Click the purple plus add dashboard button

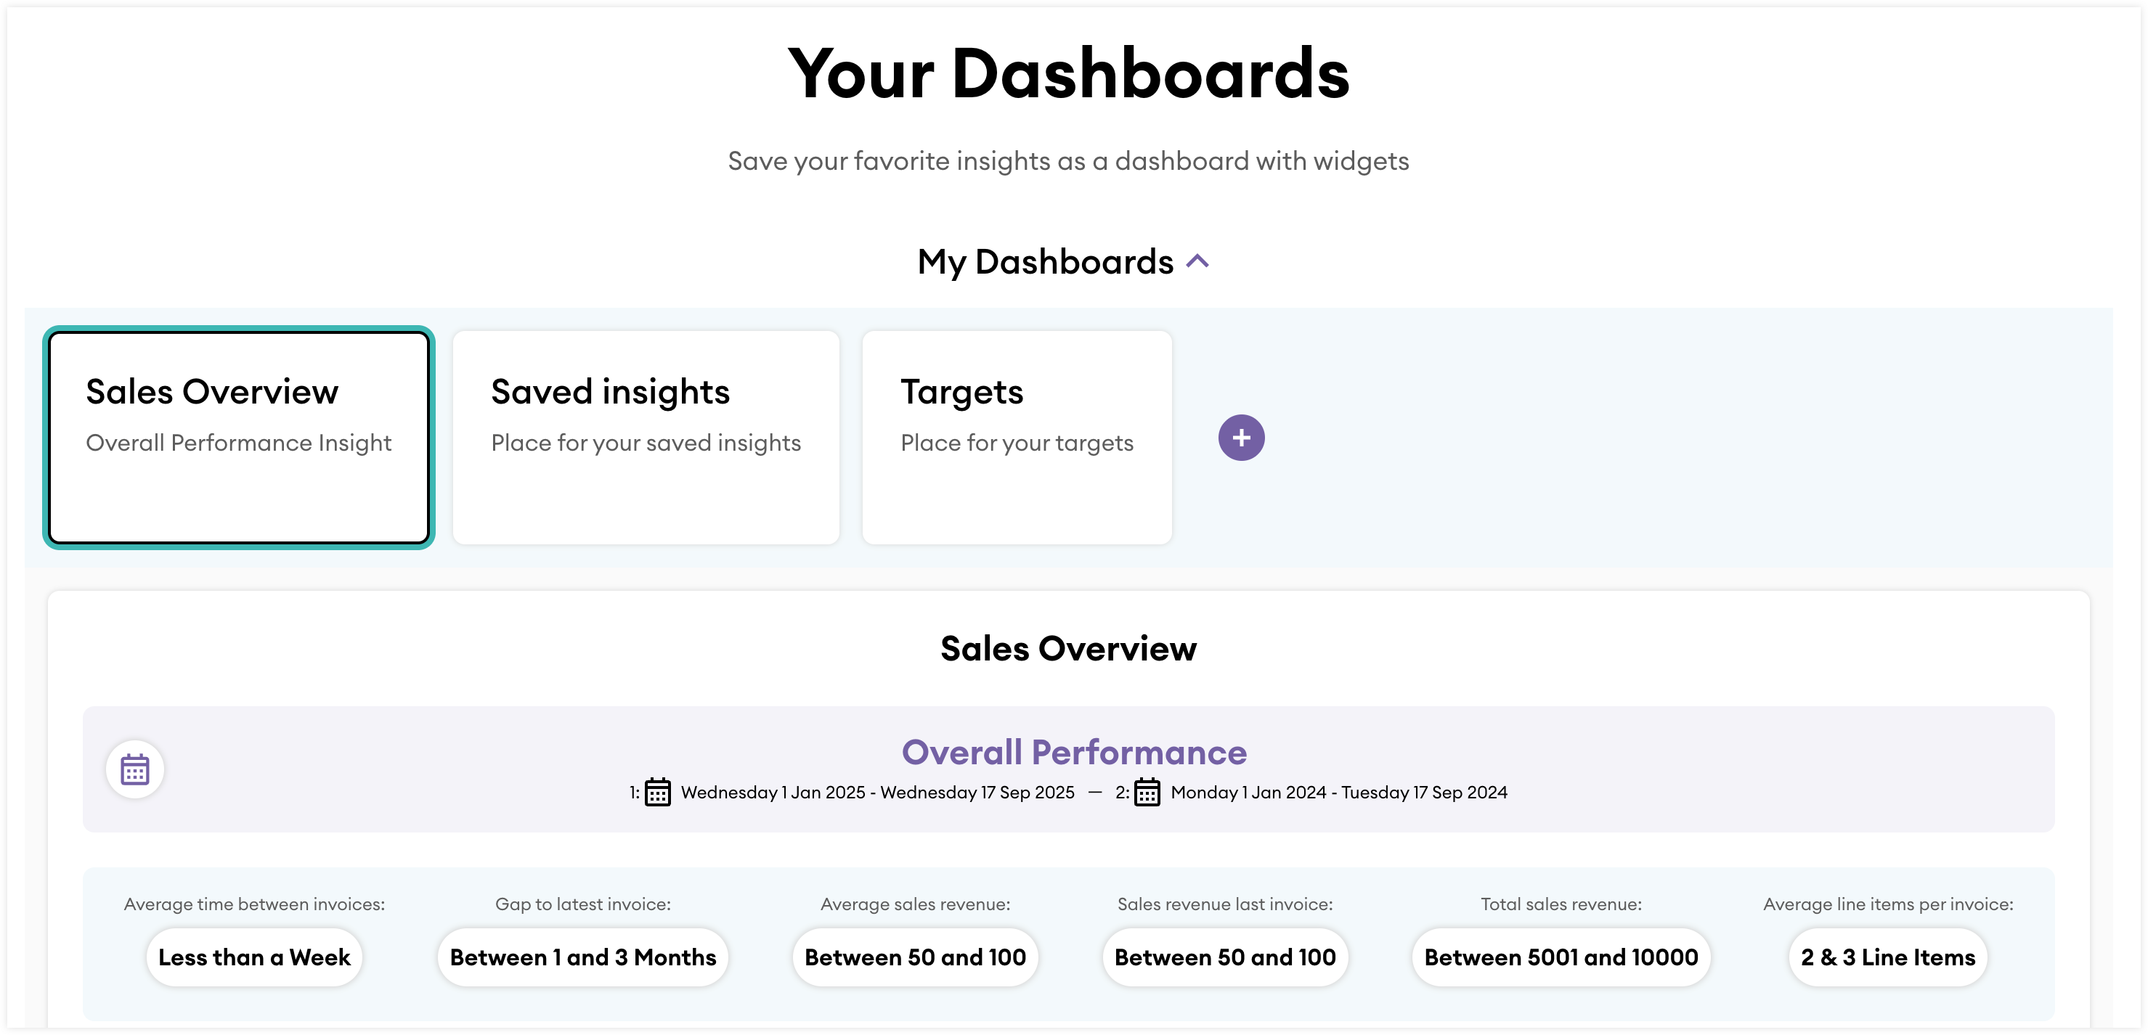[1241, 438]
